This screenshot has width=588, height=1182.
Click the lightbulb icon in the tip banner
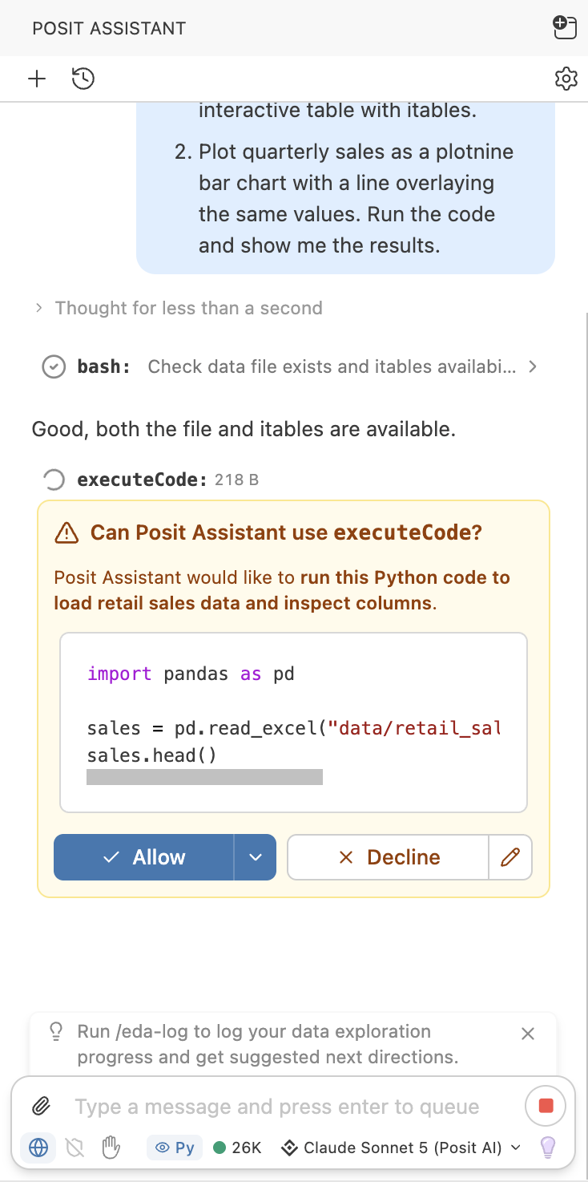(56, 1031)
